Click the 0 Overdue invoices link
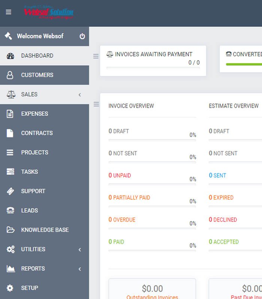The width and height of the screenshot is (262, 299). pyautogui.click(x=122, y=220)
